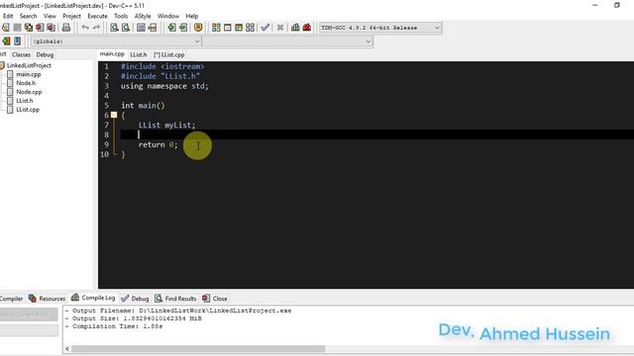
Task: Select LList.h in the project tree
Action: coord(24,101)
